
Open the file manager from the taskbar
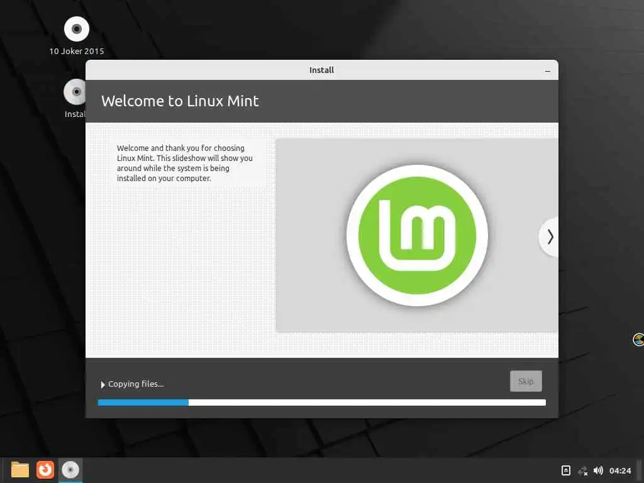pyautogui.click(x=19, y=470)
